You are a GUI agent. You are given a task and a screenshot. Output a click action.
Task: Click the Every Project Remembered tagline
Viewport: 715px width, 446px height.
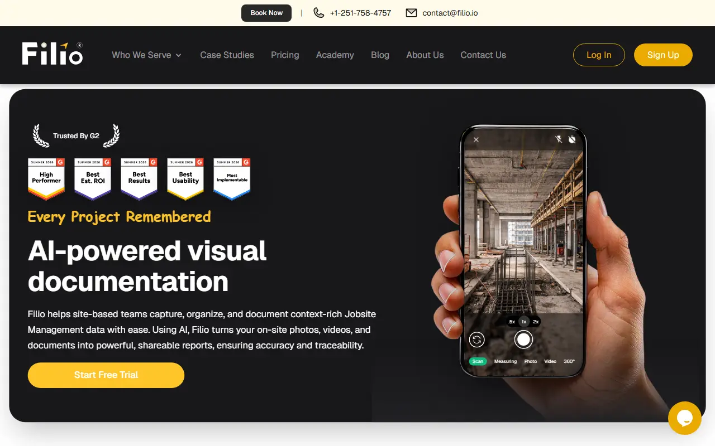tap(120, 216)
